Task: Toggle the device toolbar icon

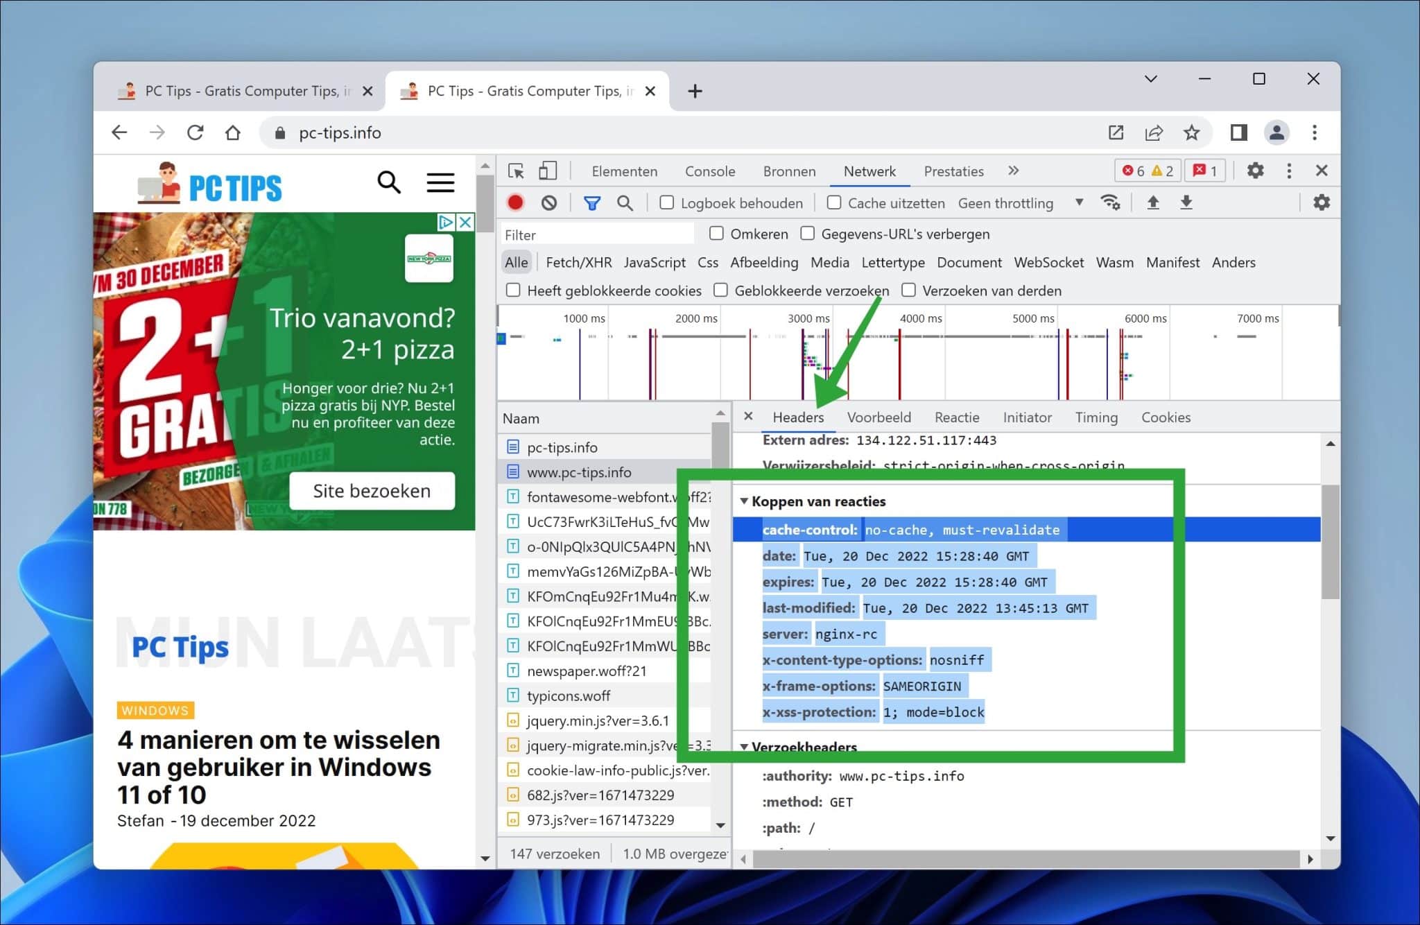Action: [548, 171]
